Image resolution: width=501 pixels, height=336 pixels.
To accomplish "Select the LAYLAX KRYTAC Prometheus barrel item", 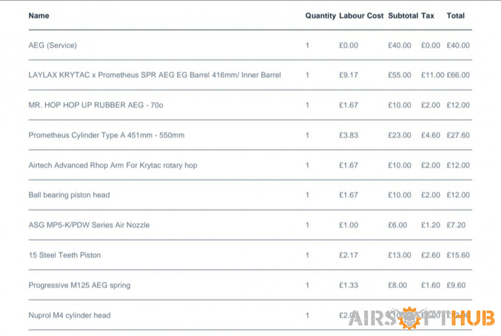I will 154,75.
